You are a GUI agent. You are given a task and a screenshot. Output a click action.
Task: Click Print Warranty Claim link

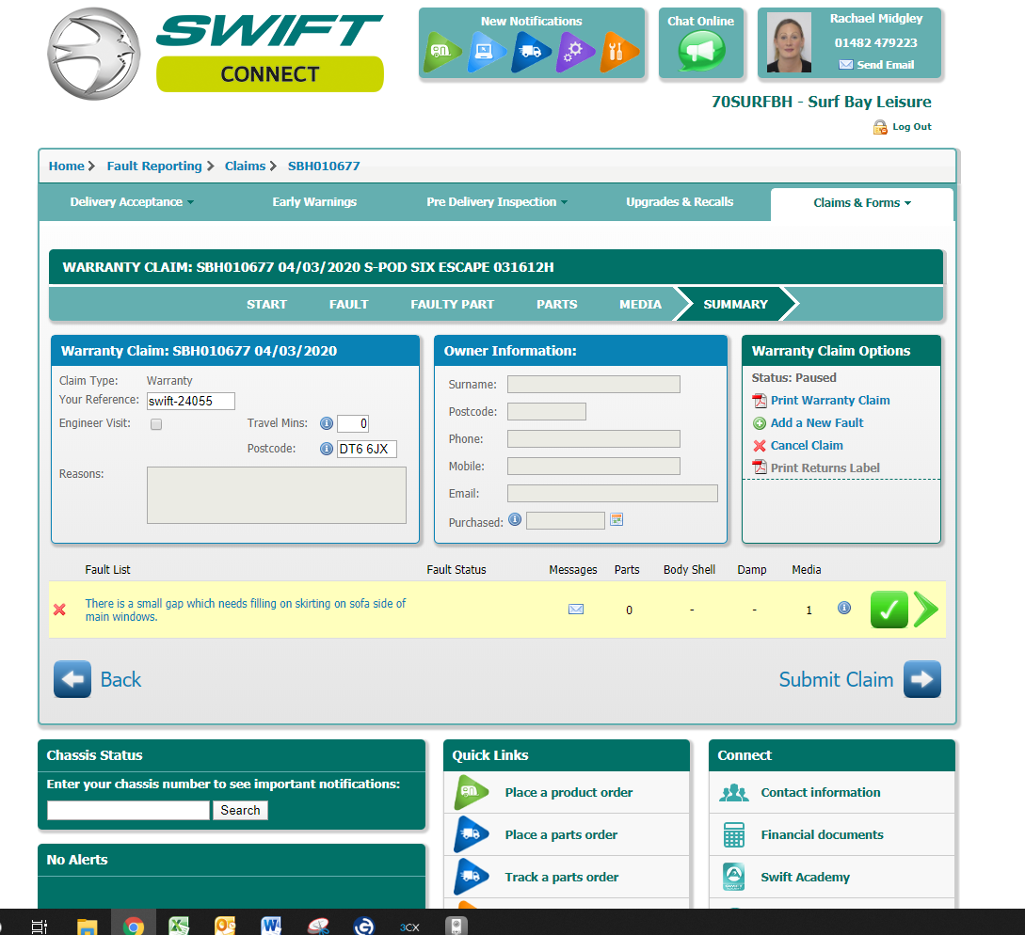pos(829,401)
